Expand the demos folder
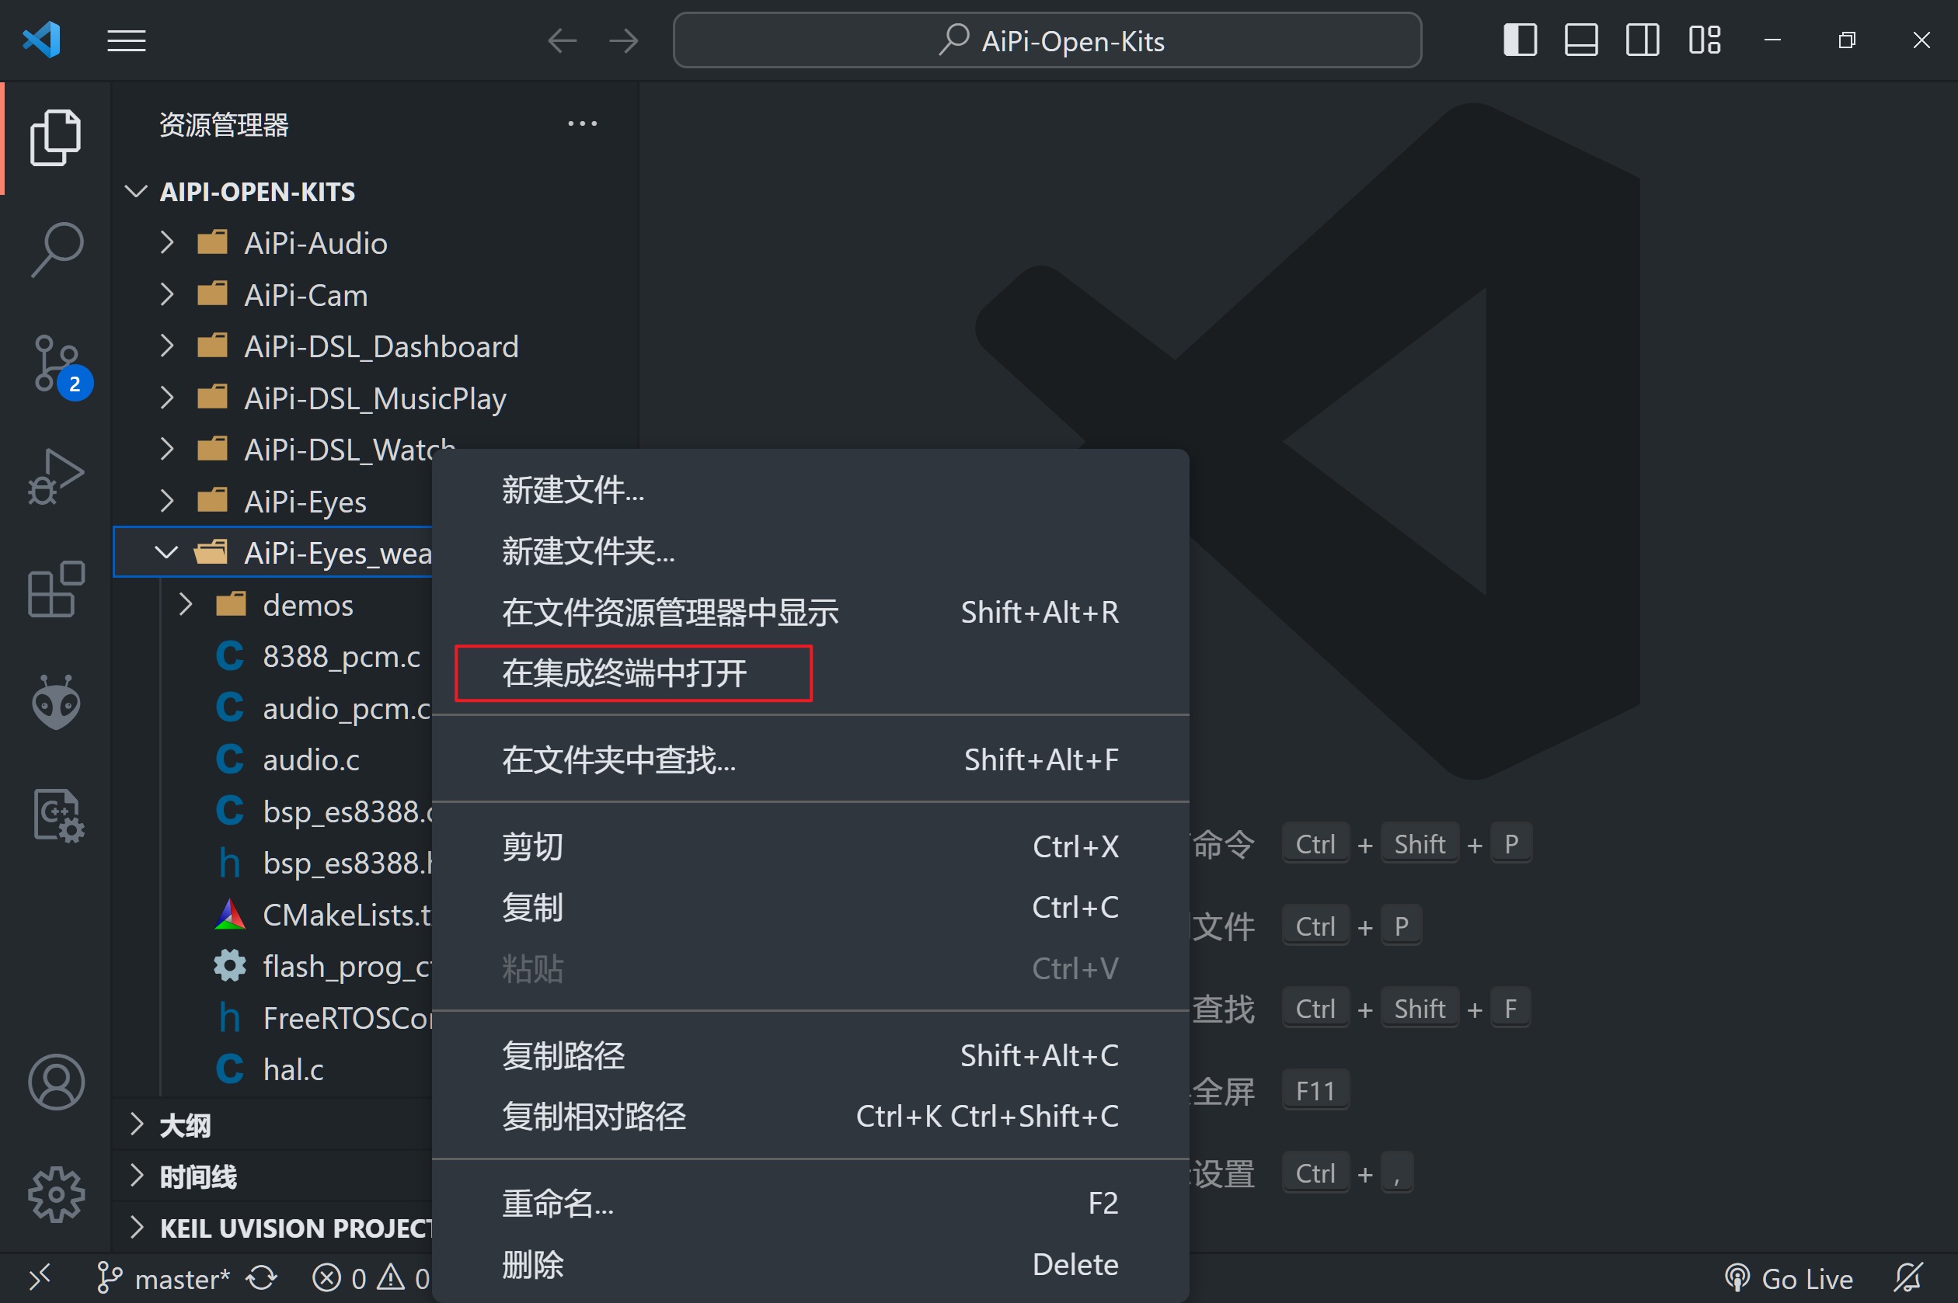 (273, 605)
